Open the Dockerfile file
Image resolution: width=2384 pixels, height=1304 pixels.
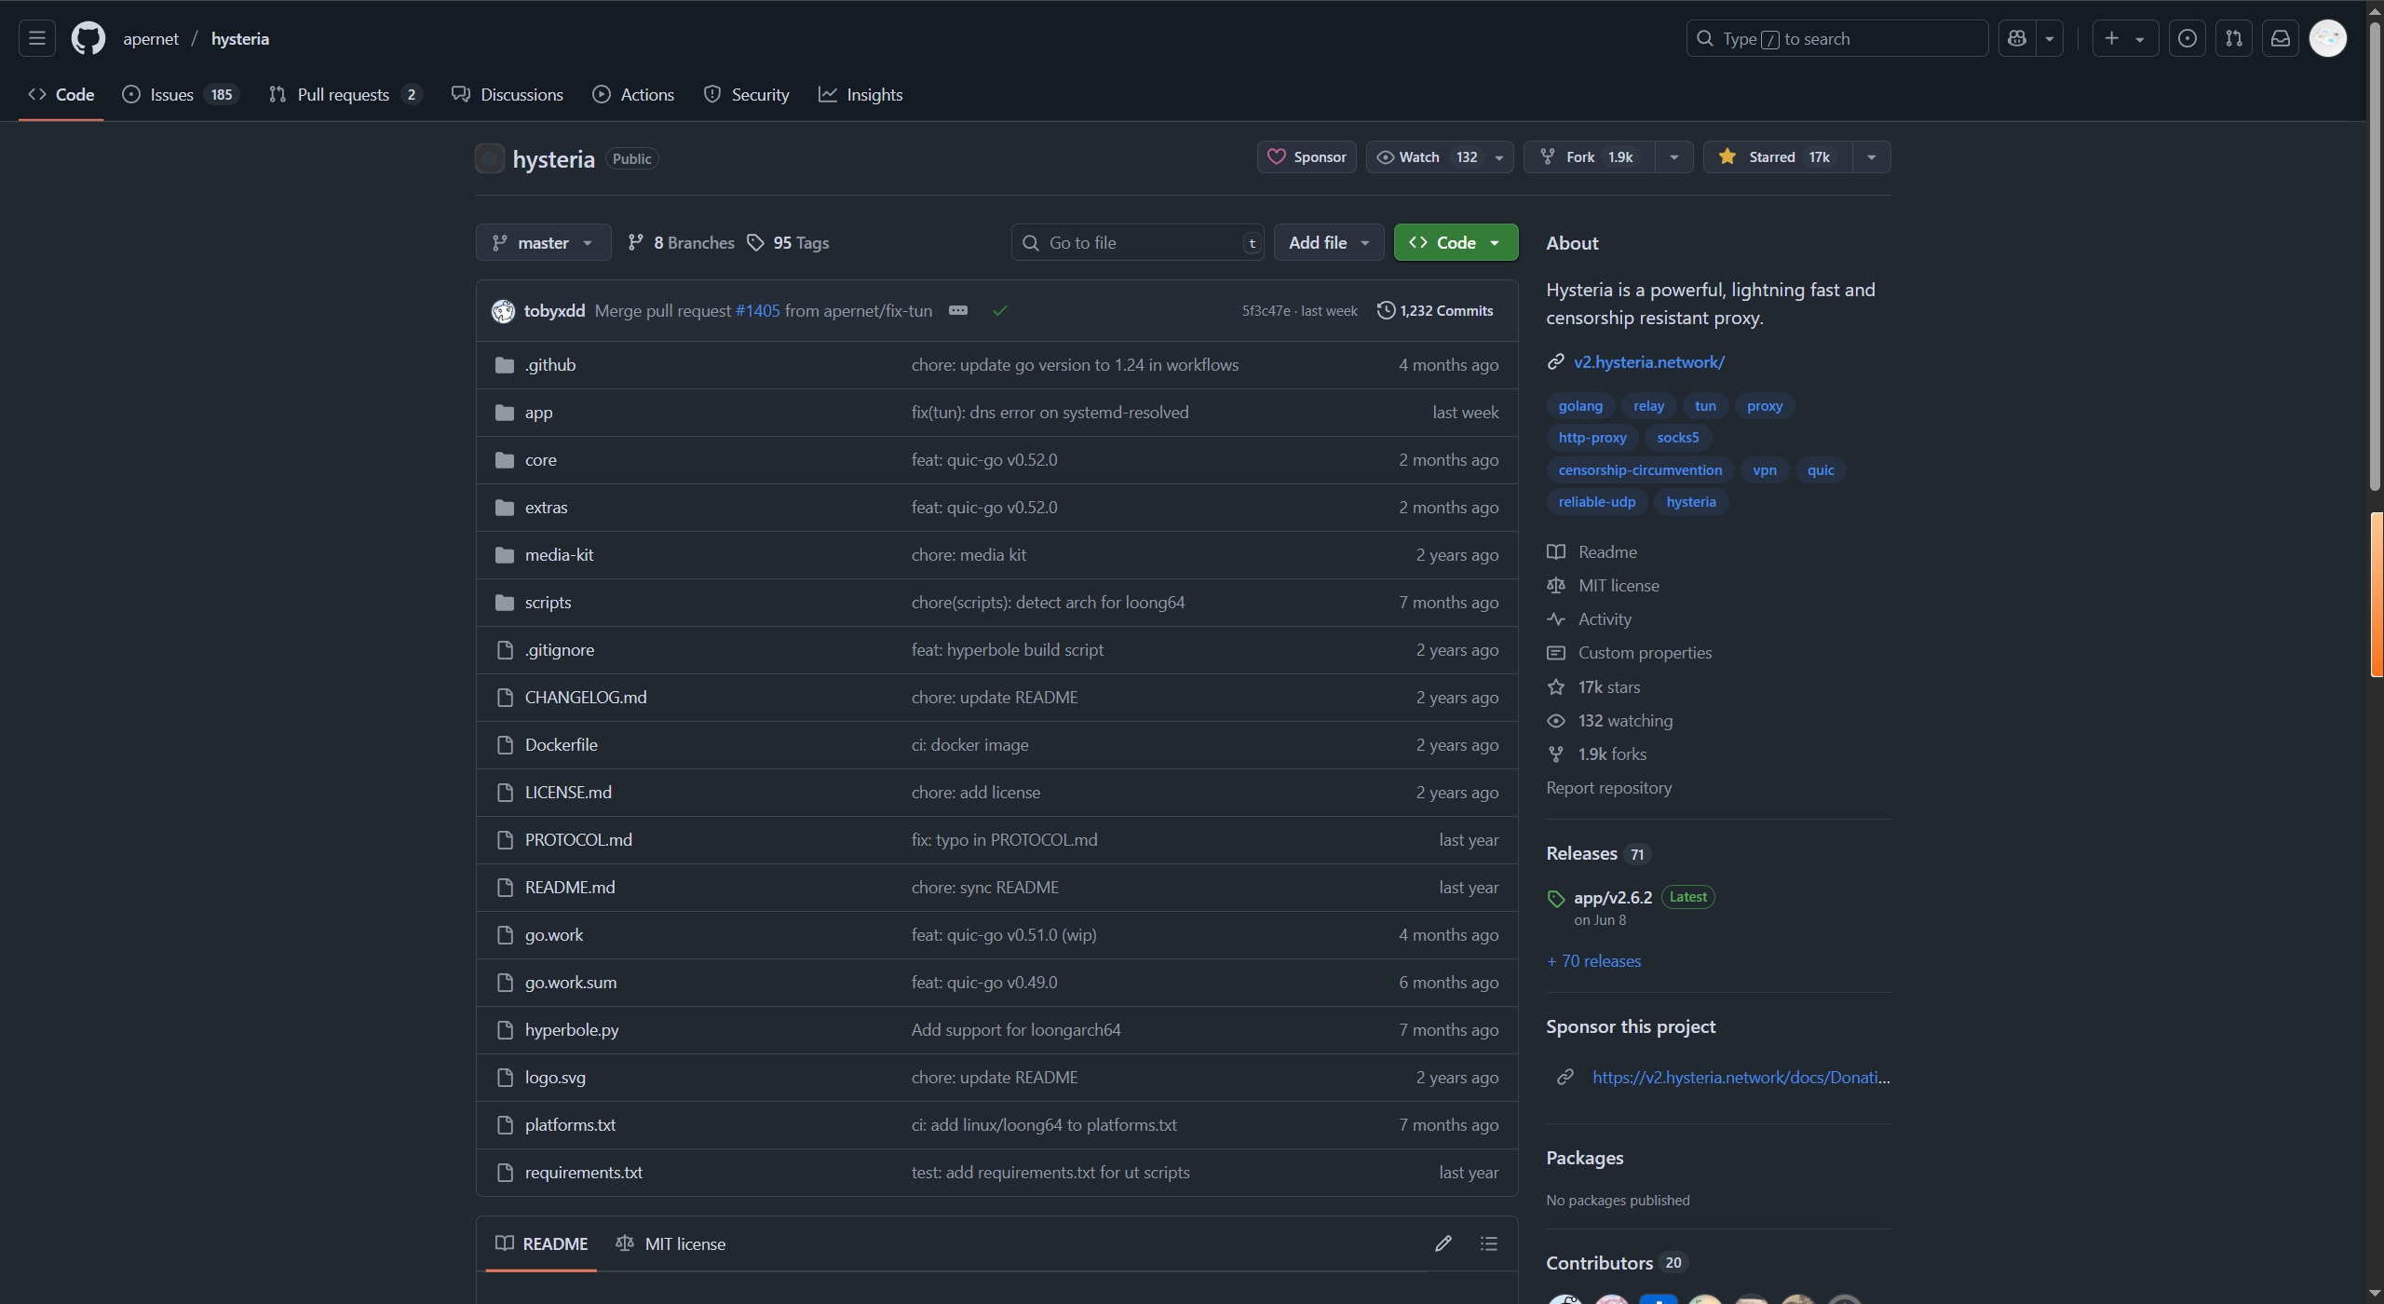(x=561, y=745)
